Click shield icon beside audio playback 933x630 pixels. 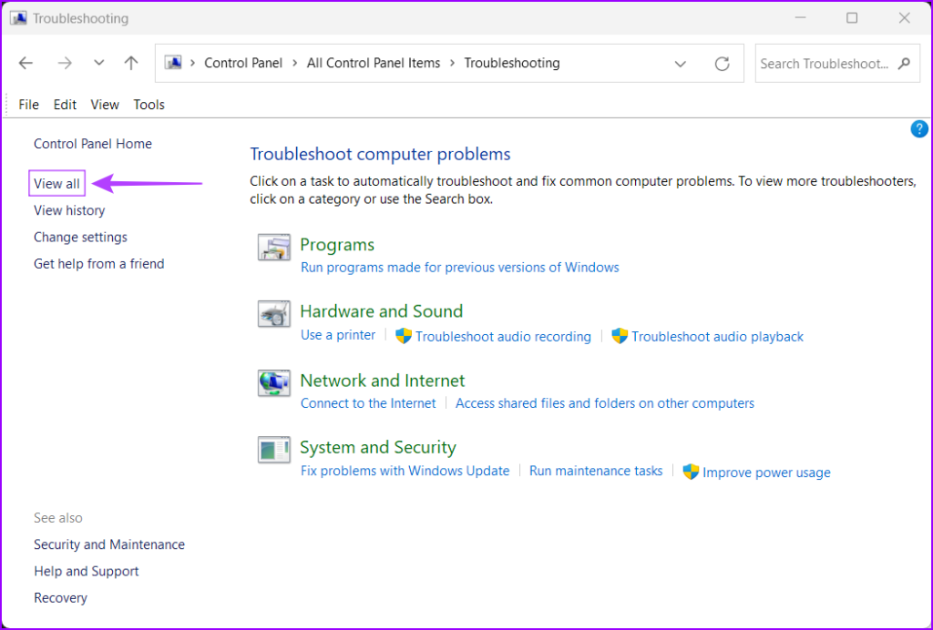(x=620, y=336)
